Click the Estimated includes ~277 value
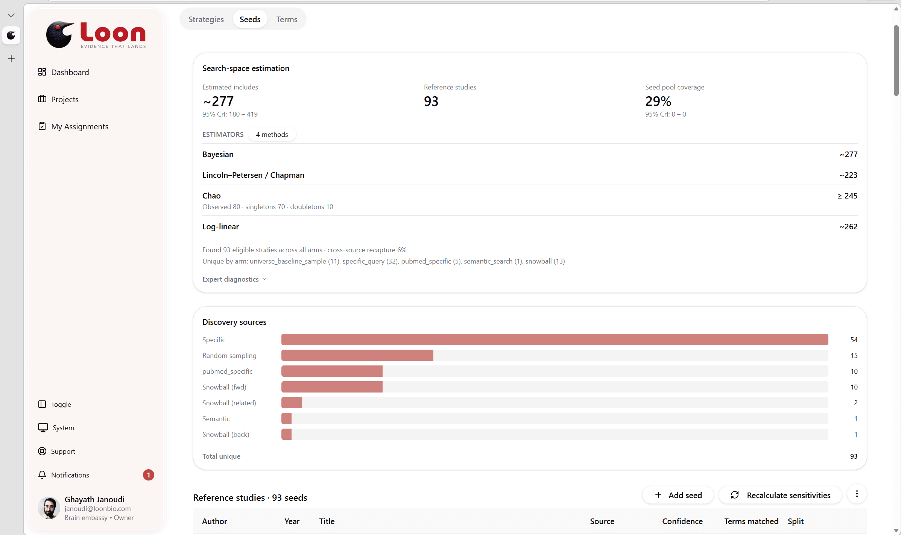 [x=218, y=101]
